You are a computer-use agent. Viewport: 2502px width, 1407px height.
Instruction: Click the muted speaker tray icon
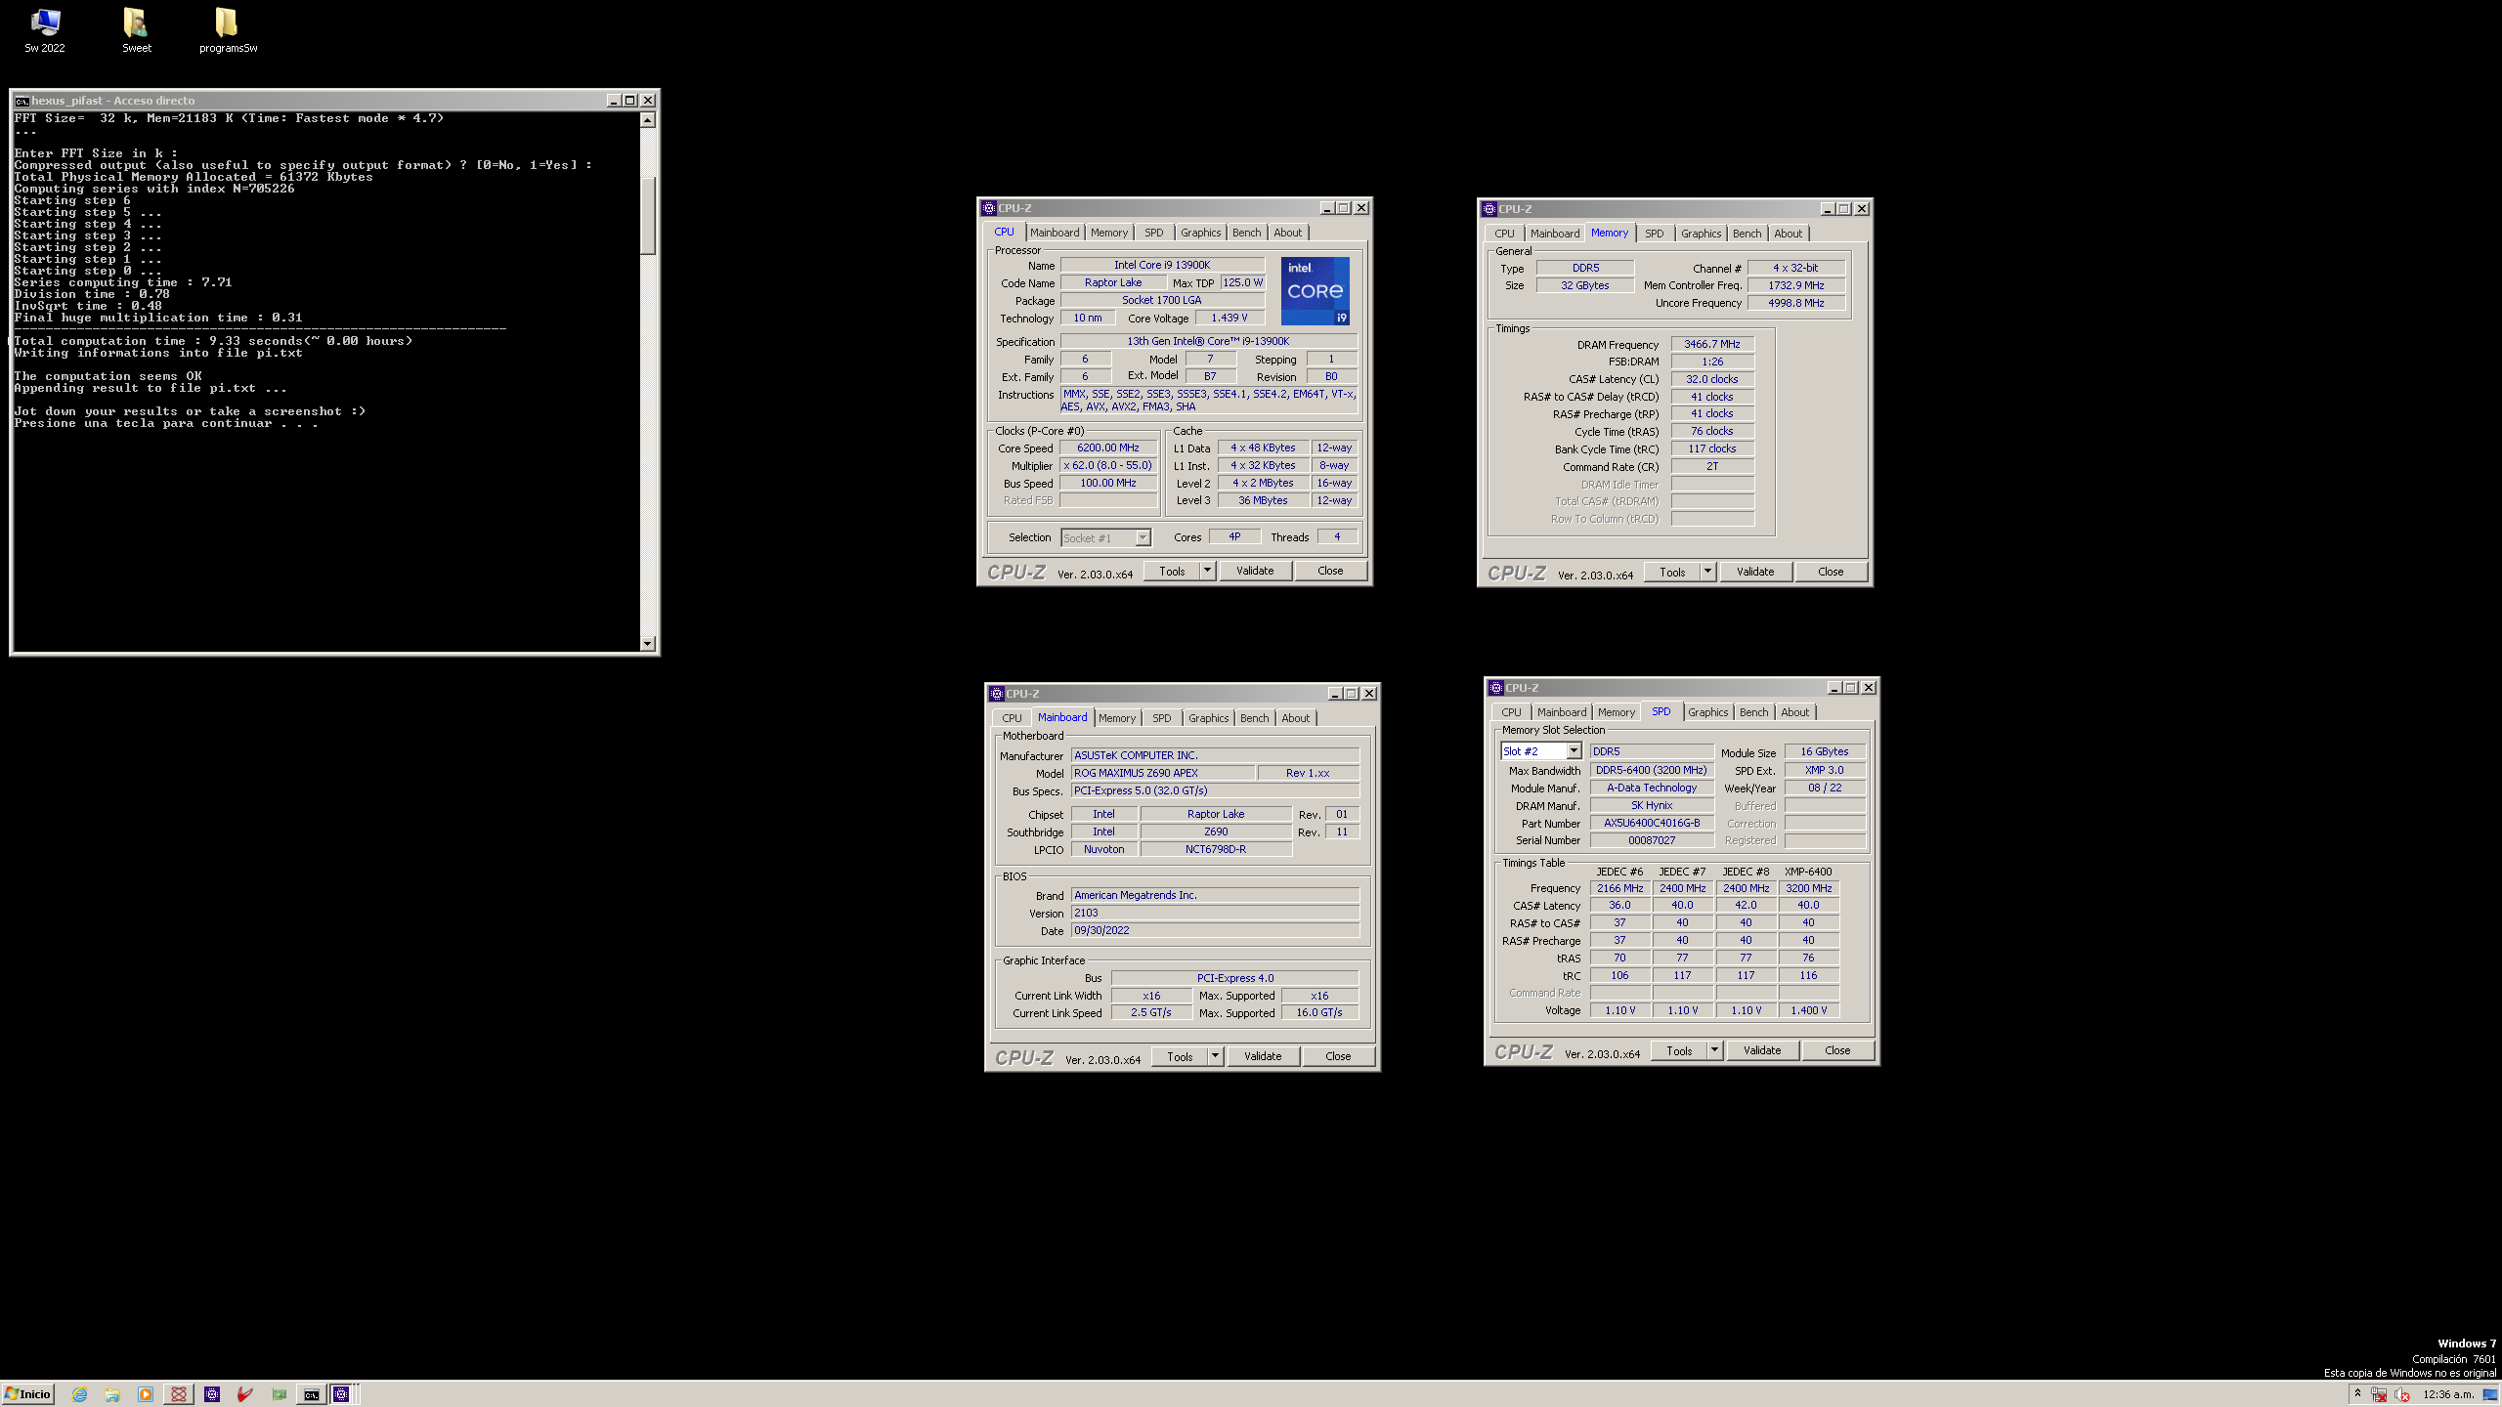coord(2402,1394)
